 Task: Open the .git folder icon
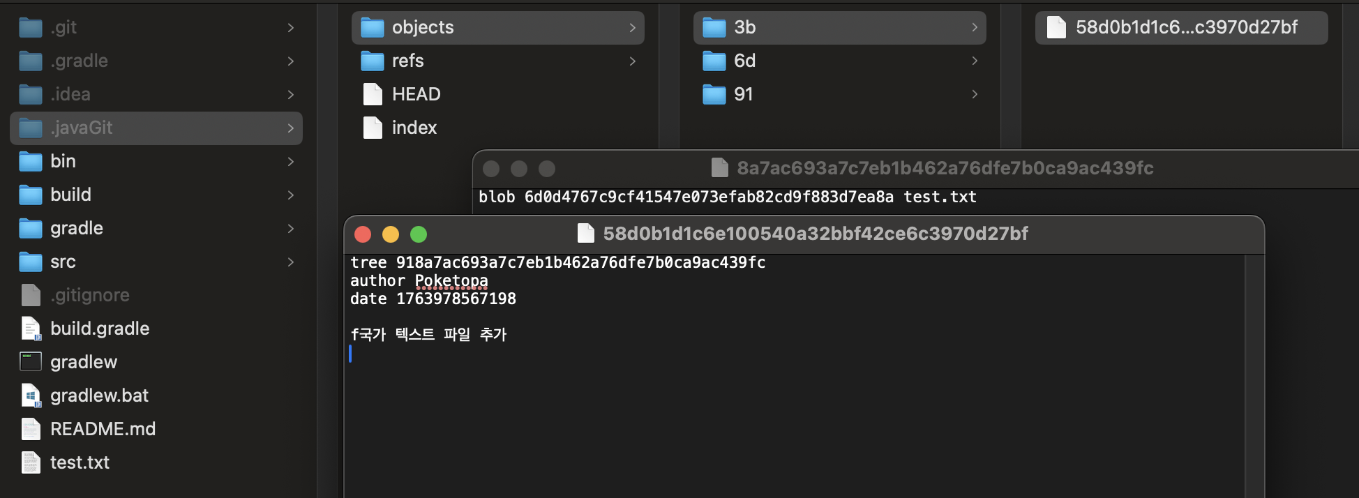pos(31,27)
